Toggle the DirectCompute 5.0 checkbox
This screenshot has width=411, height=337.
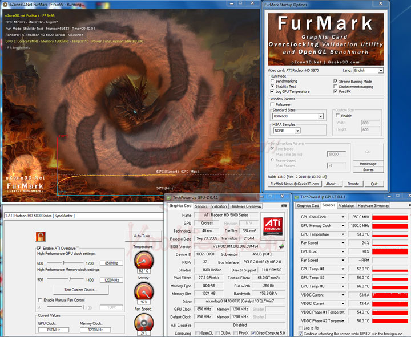[253, 333]
